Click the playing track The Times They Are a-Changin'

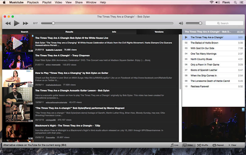213,37
